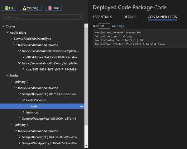The image size is (187, 149).
Task: Expand the Instances tree node
Action: point(24,112)
